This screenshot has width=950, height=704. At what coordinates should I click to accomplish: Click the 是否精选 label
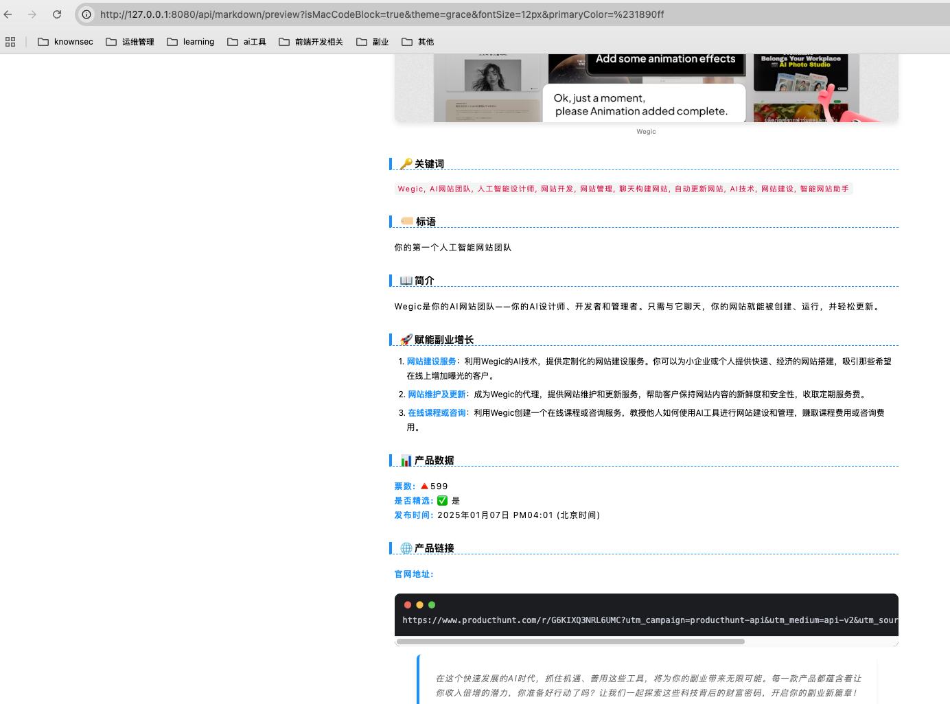tap(414, 501)
